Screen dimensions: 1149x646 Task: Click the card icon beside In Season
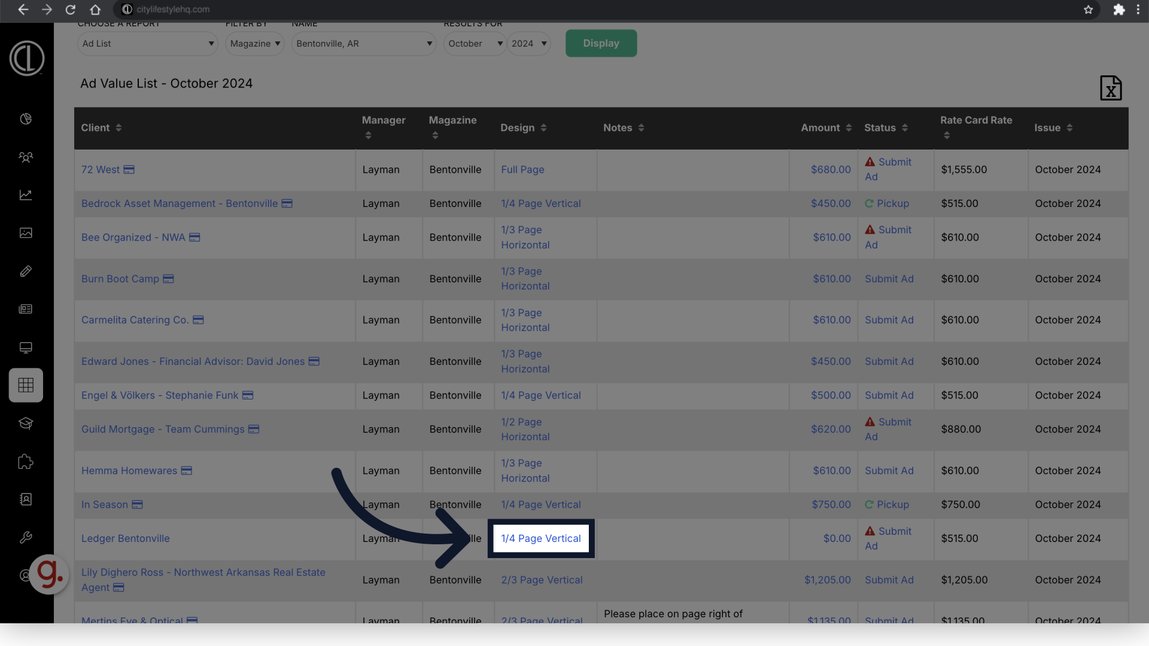(x=138, y=505)
